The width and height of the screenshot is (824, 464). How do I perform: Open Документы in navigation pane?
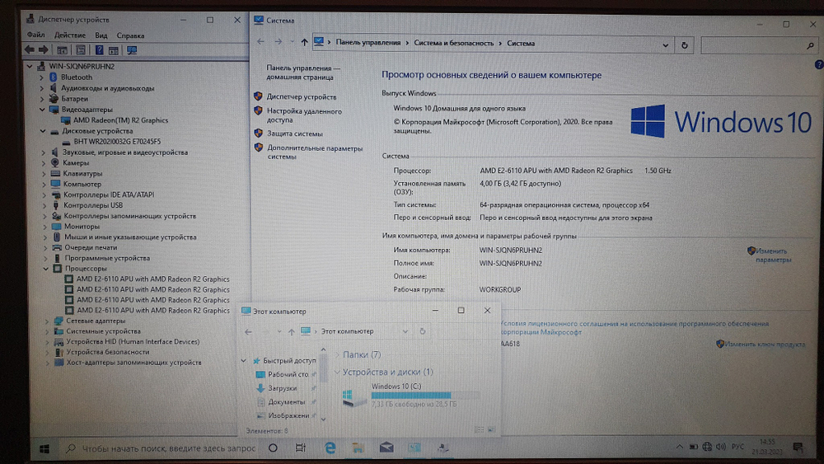pyautogui.click(x=287, y=402)
